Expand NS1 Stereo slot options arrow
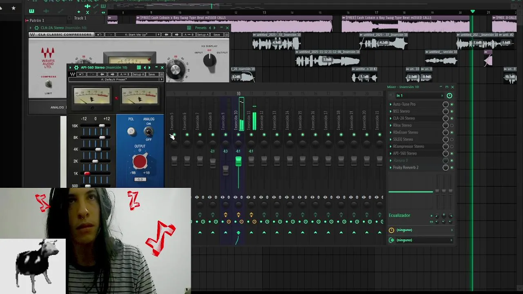Image resolution: width=523 pixels, height=294 pixels. [391, 111]
